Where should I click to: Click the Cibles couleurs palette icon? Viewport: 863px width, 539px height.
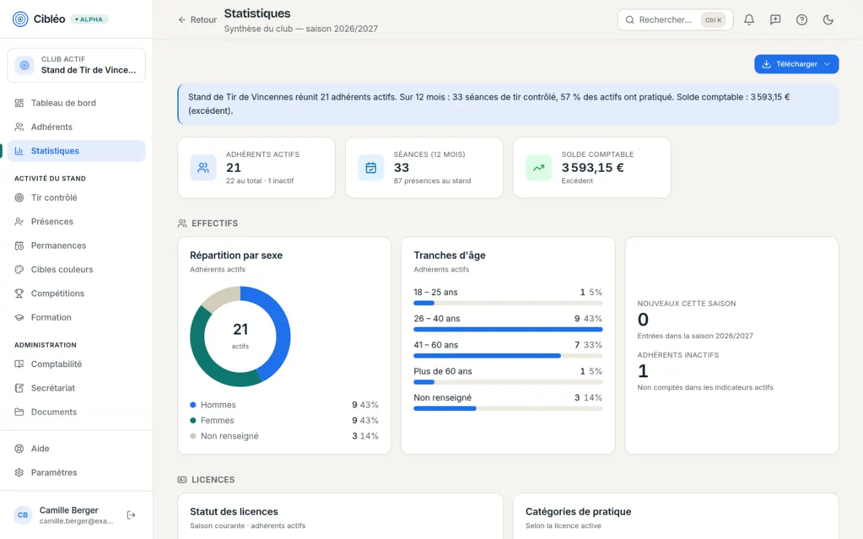point(20,269)
